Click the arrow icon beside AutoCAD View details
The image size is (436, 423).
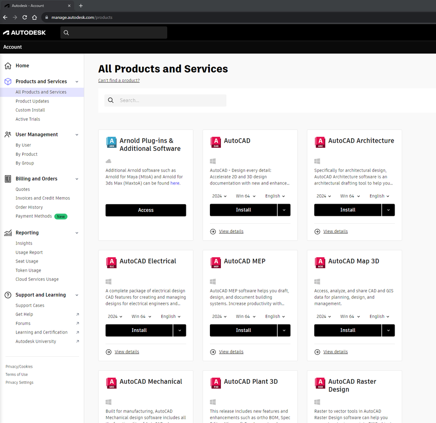[x=213, y=232]
